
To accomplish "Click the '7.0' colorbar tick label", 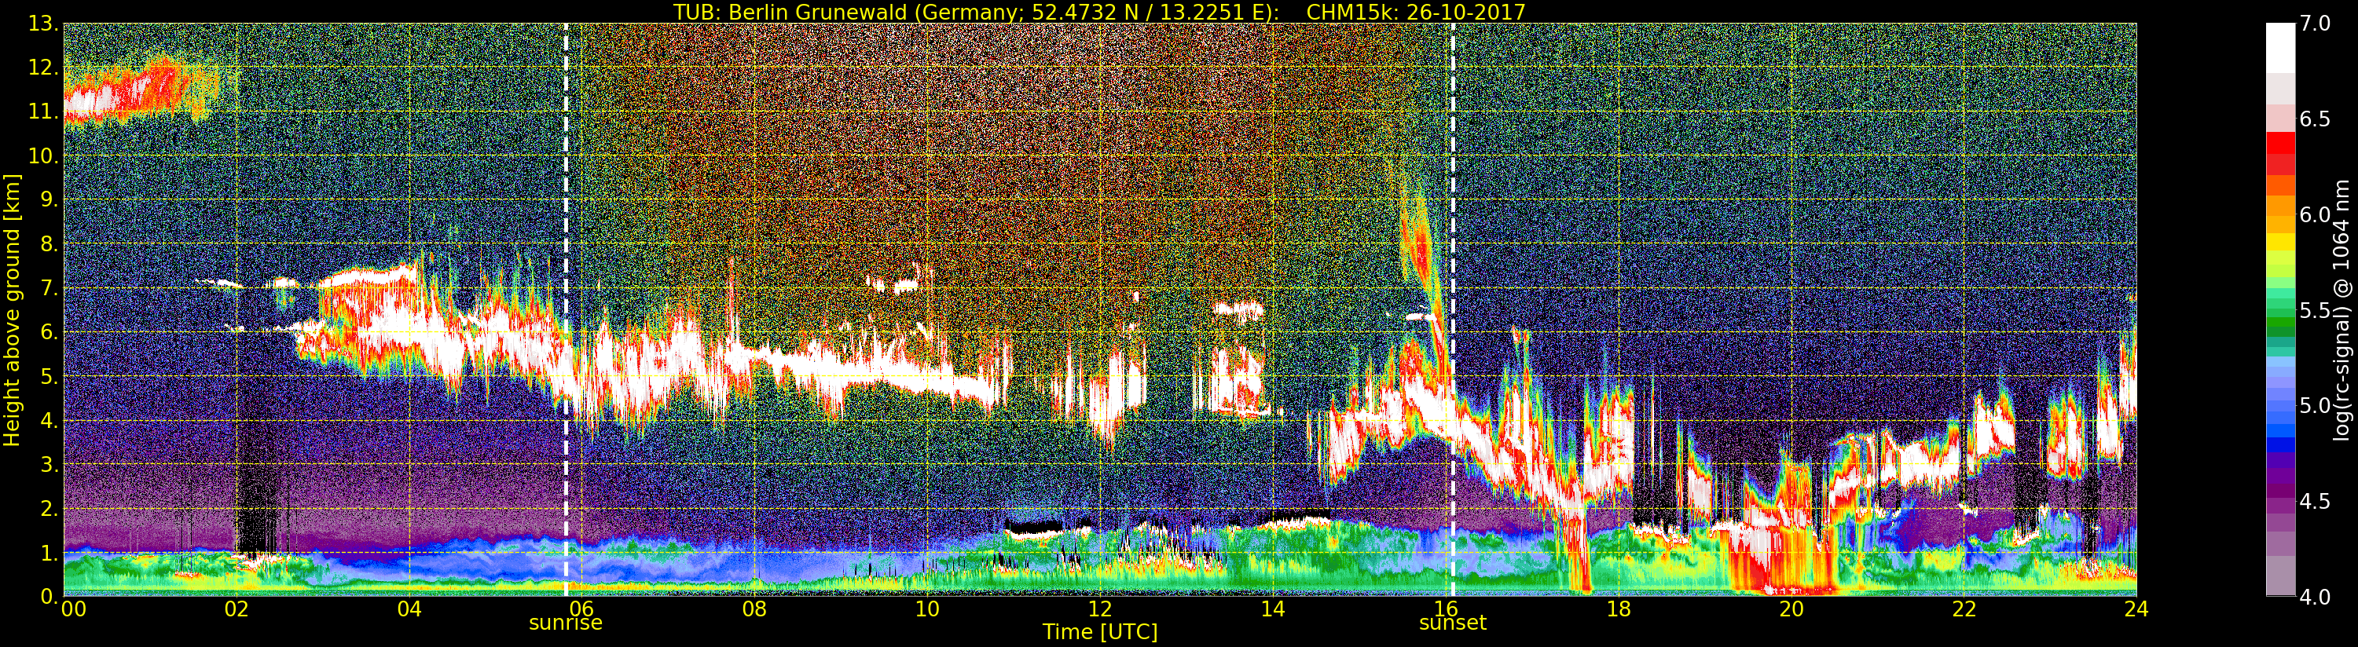I will 2315,24.
